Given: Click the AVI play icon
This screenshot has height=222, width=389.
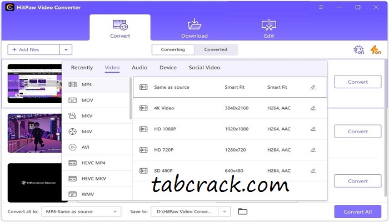Looking at the screenshot, I should 72,147.
